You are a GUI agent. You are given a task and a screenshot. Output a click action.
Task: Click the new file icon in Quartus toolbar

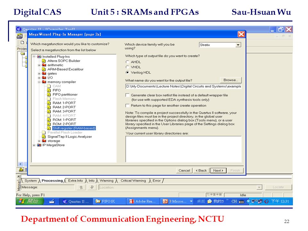click(x=22, y=42)
